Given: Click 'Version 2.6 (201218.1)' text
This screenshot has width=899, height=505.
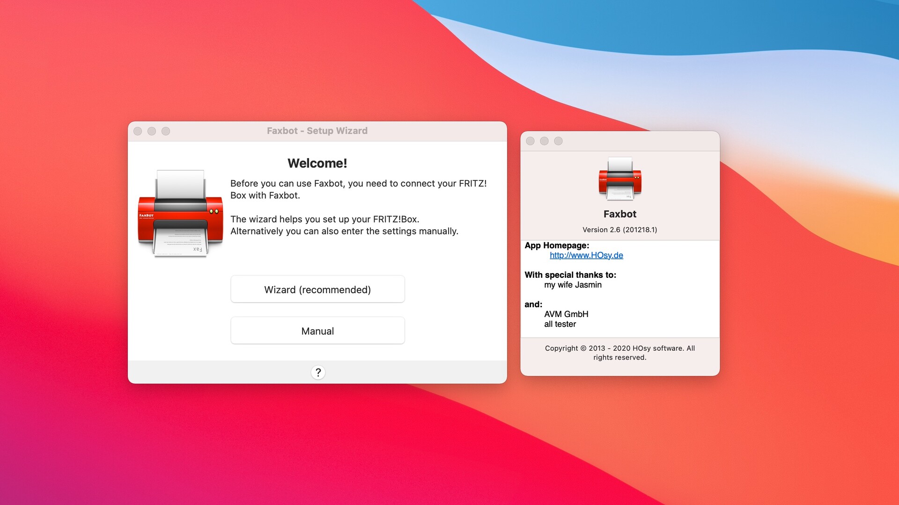Looking at the screenshot, I should [x=620, y=230].
